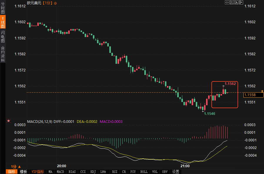Open the 闪电图 sidebar tab
This screenshot has height=174, width=264.
(x=3, y=37)
